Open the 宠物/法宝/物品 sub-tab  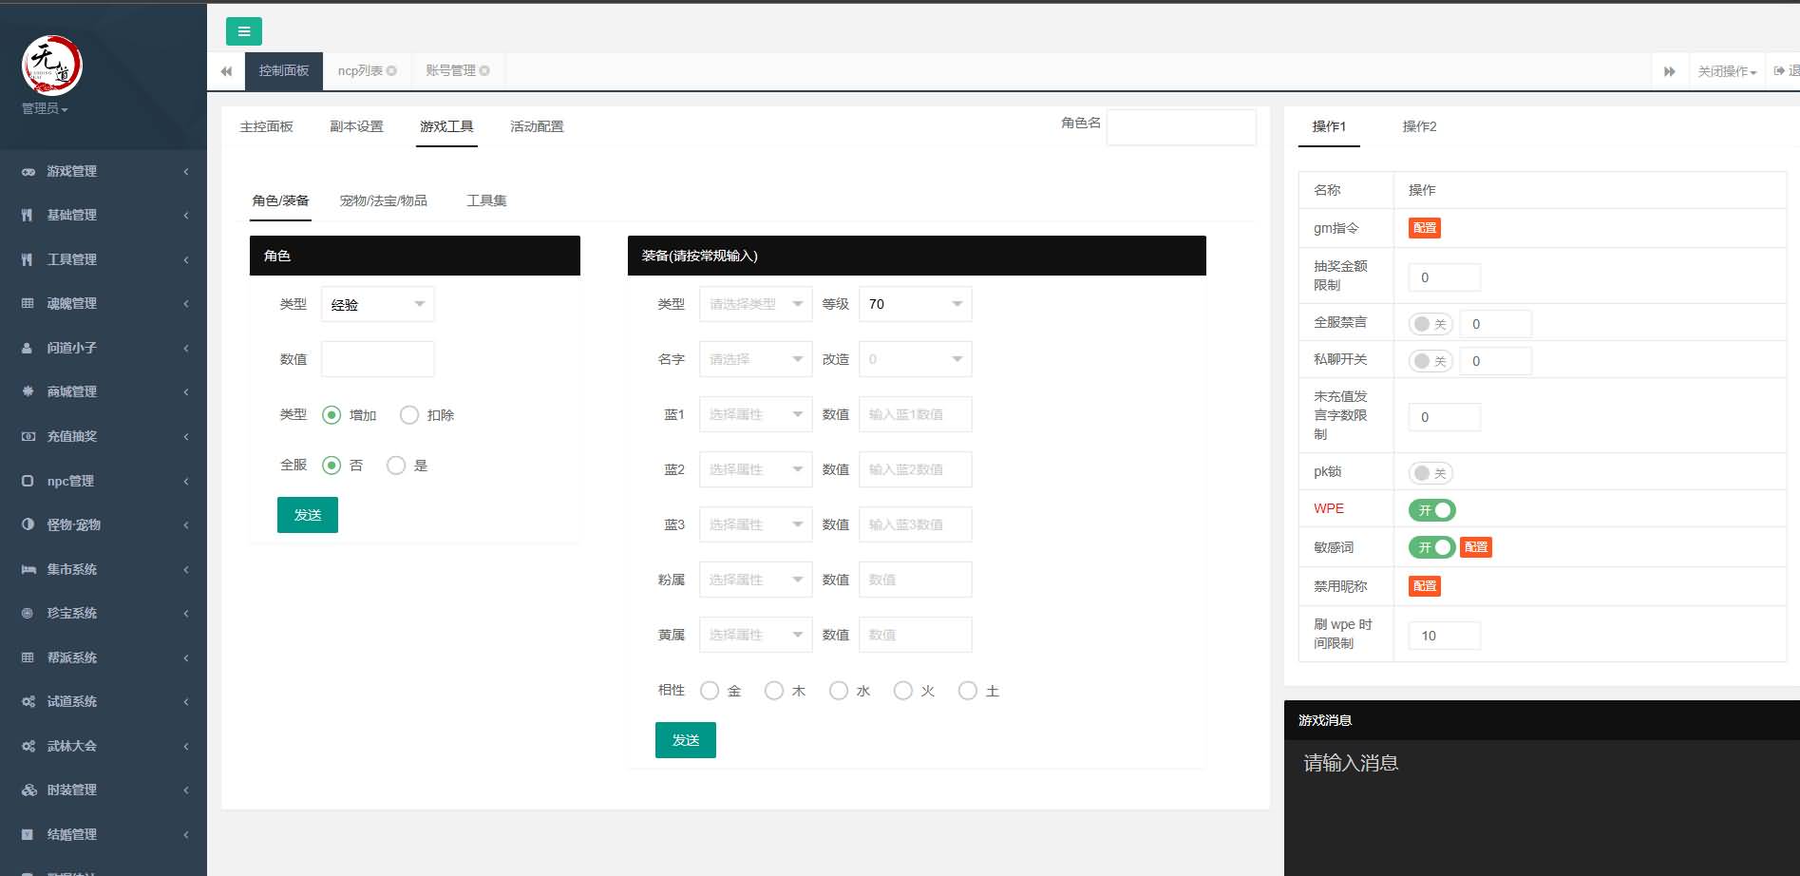(383, 200)
